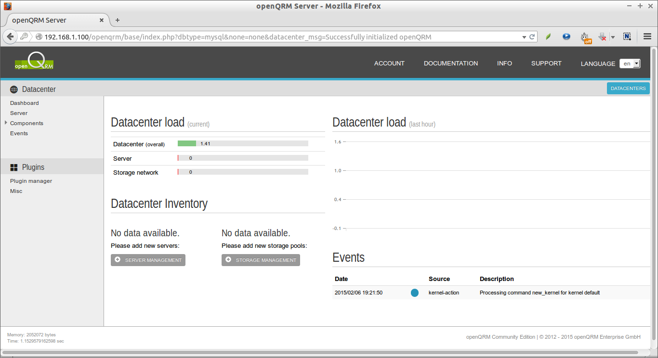Open the language selector dropdown
Image resolution: width=658 pixels, height=358 pixels.
630,63
